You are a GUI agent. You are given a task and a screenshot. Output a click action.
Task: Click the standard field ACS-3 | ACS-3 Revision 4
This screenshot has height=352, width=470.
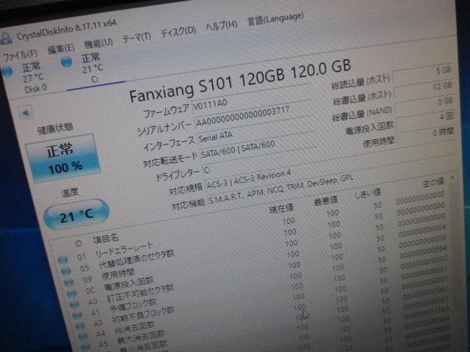[x=249, y=179]
